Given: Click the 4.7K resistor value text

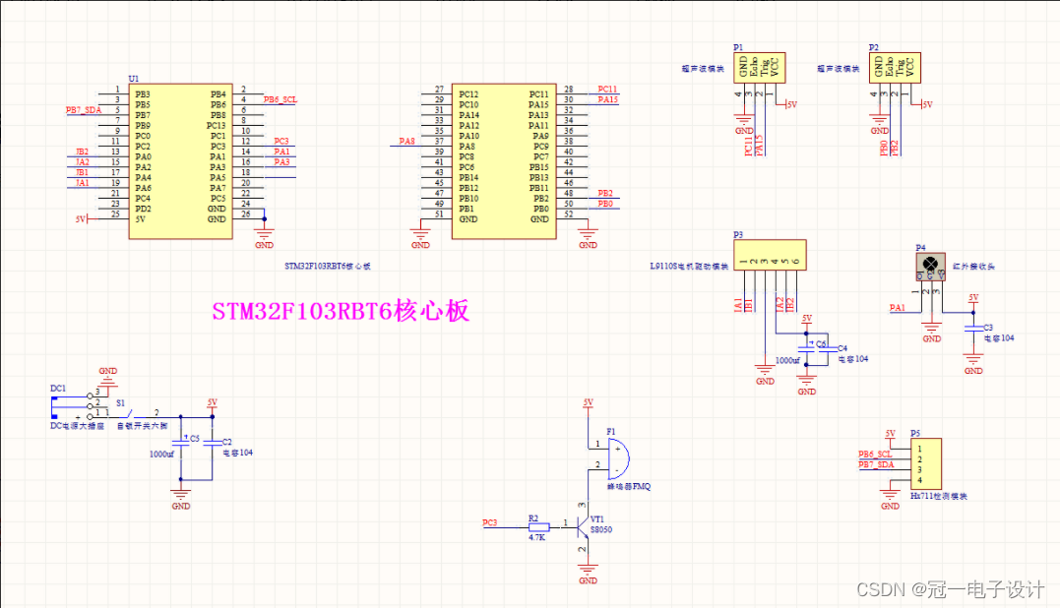Looking at the screenshot, I should point(536,537).
